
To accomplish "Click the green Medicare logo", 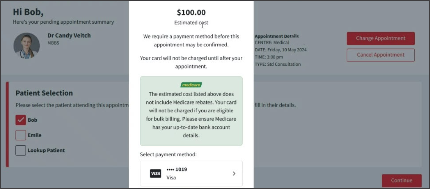I will point(191,85).
